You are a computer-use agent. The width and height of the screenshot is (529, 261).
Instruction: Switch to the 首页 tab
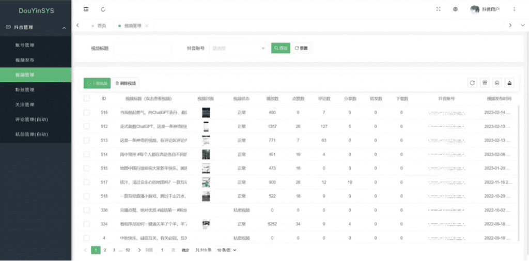[x=101, y=25]
